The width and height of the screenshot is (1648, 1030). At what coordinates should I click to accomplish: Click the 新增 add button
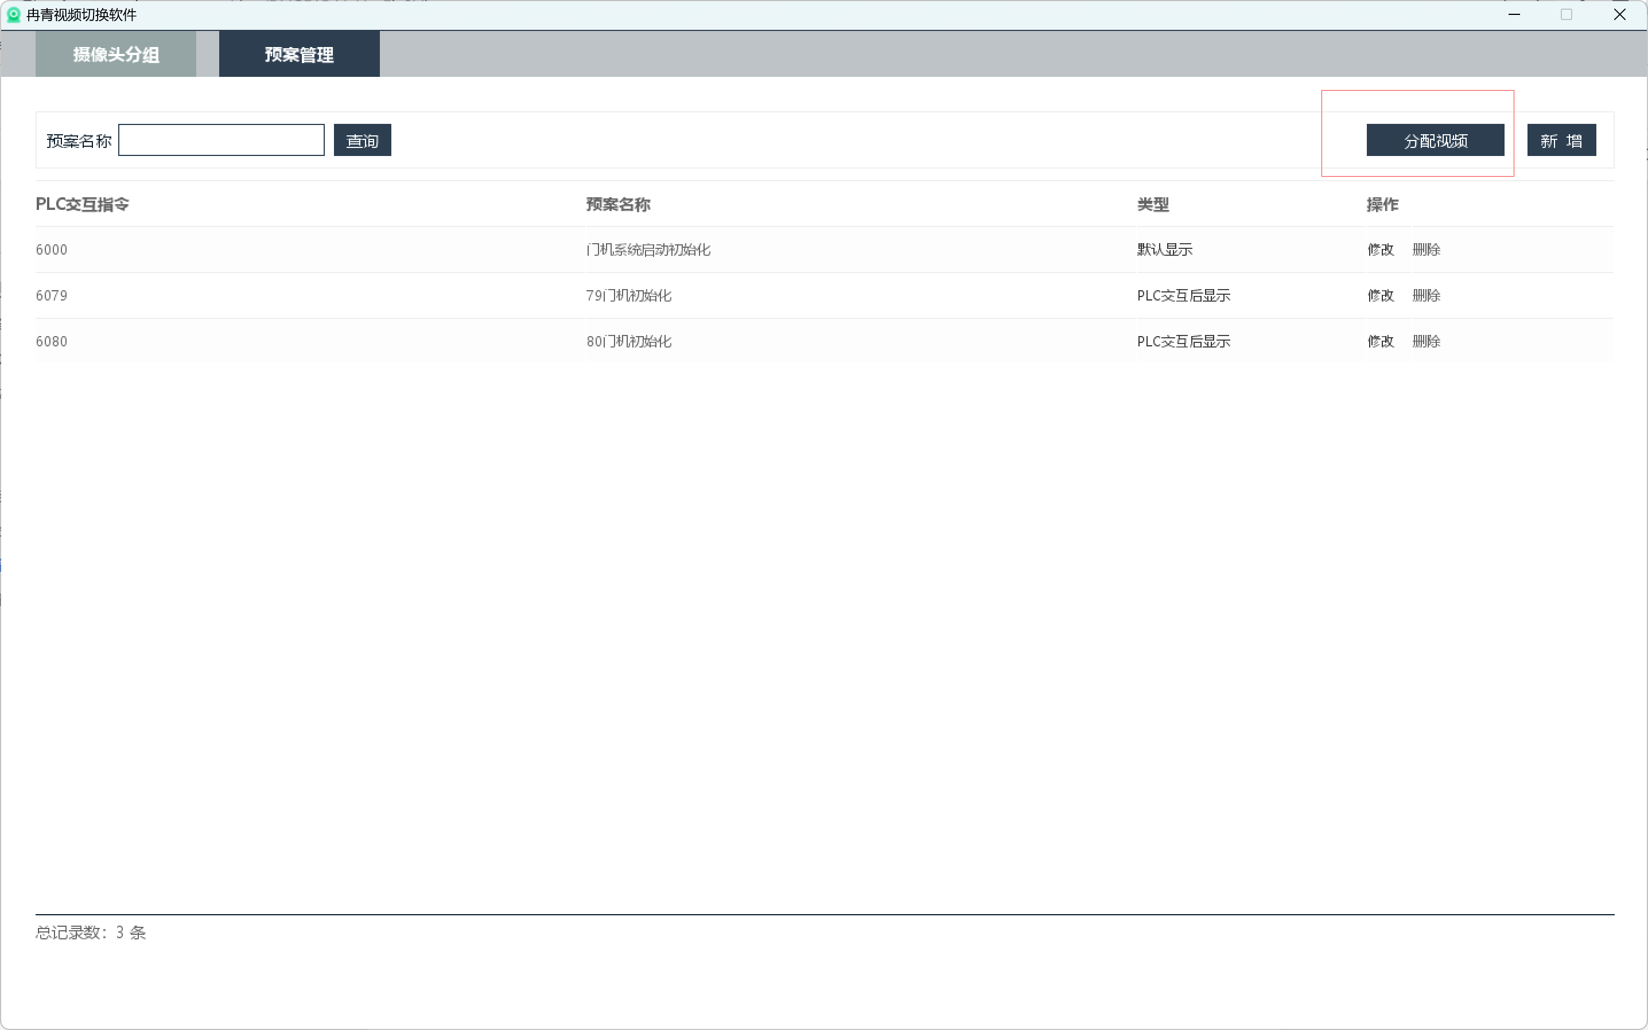pos(1561,141)
